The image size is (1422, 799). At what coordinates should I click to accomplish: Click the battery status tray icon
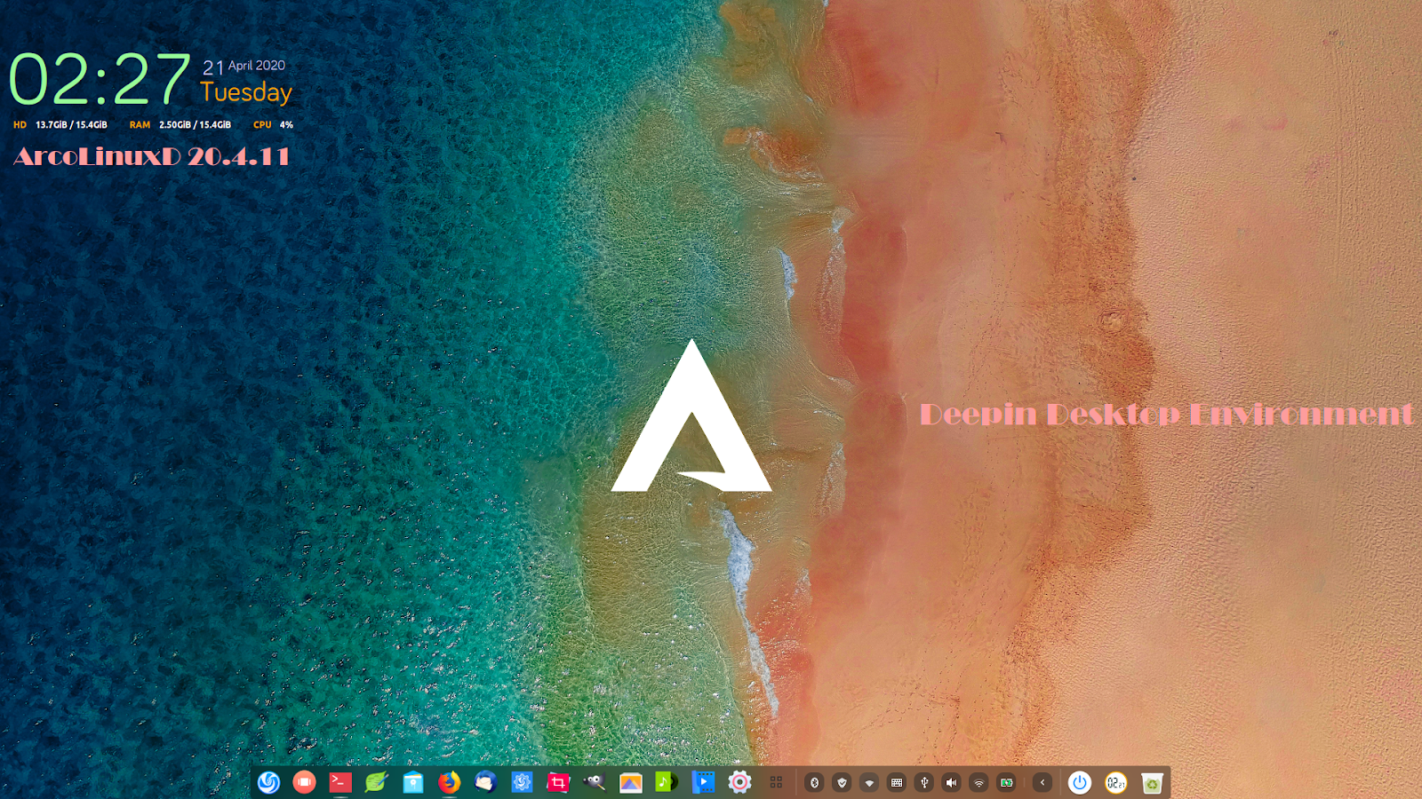pyautogui.click(x=1006, y=782)
